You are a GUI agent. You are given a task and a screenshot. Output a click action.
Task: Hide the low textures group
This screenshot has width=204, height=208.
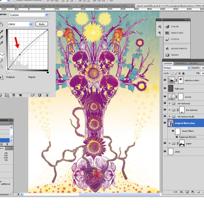click(x=165, y=110)
